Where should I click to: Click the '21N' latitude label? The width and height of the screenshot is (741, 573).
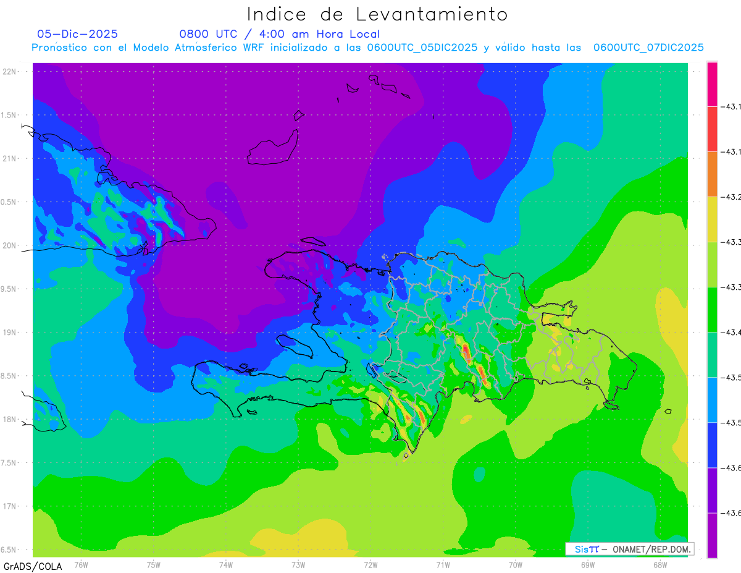pyautogui.click(x=10, y=158)
